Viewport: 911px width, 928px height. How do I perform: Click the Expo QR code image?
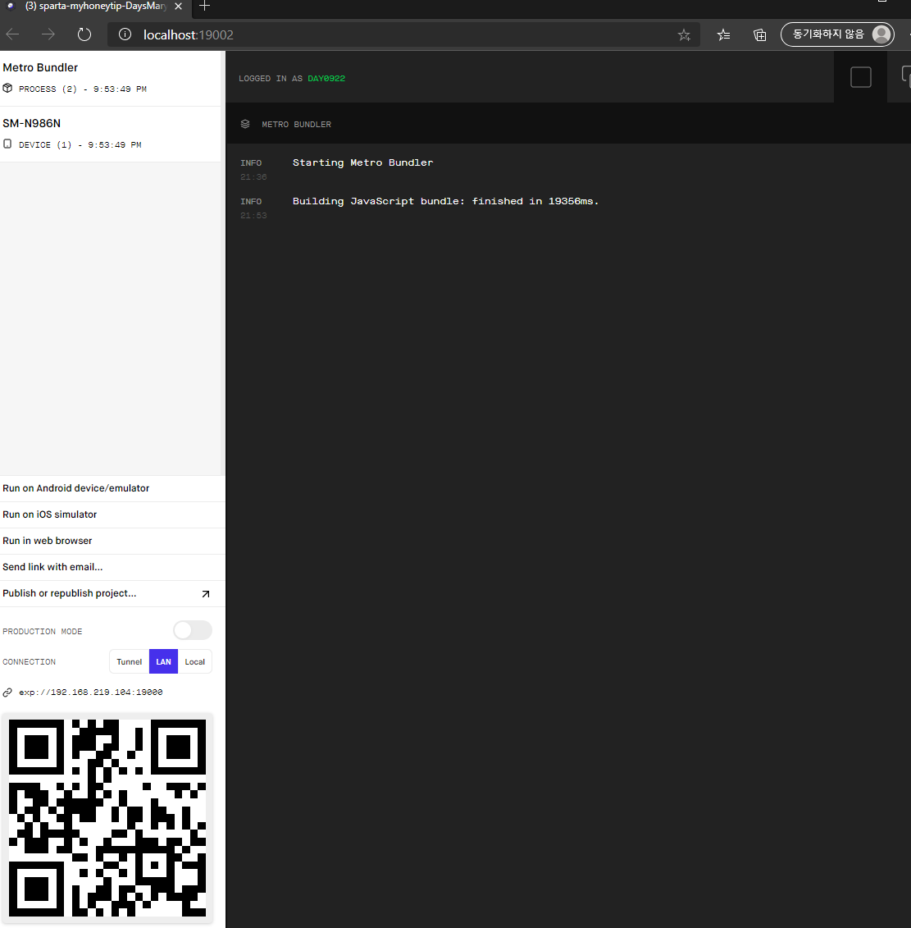pyautogui.click(x=107, y=818)
